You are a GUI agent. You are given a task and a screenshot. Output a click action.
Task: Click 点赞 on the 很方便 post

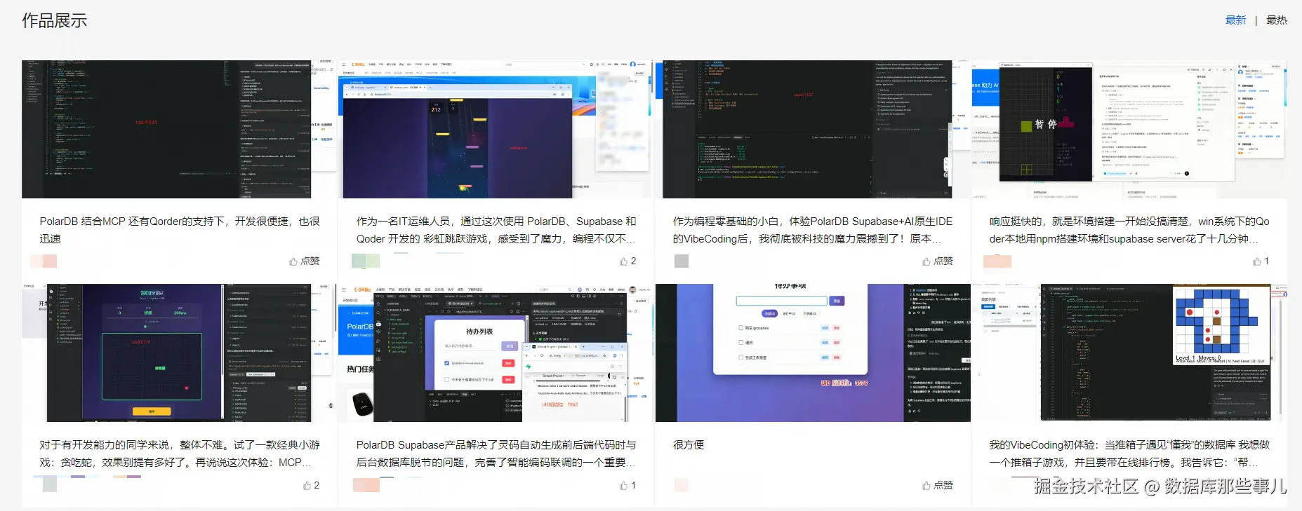point(938,485)
